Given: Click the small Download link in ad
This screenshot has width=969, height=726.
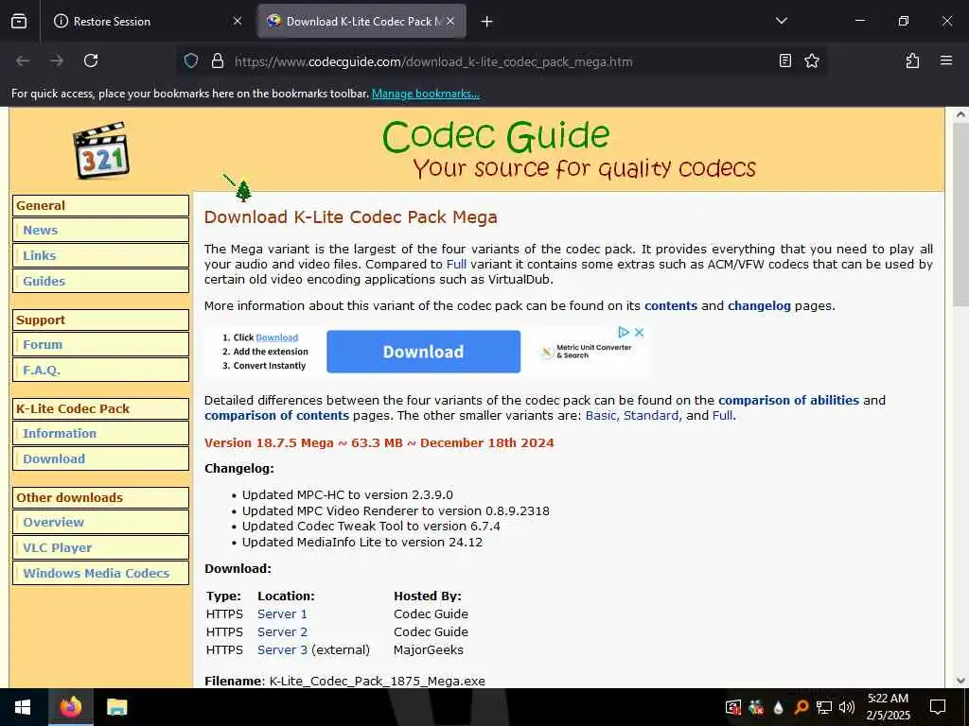Looking at the screenshot, I should coord(277,337).
